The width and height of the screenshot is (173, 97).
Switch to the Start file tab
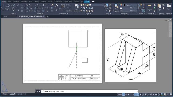(5, 17)
